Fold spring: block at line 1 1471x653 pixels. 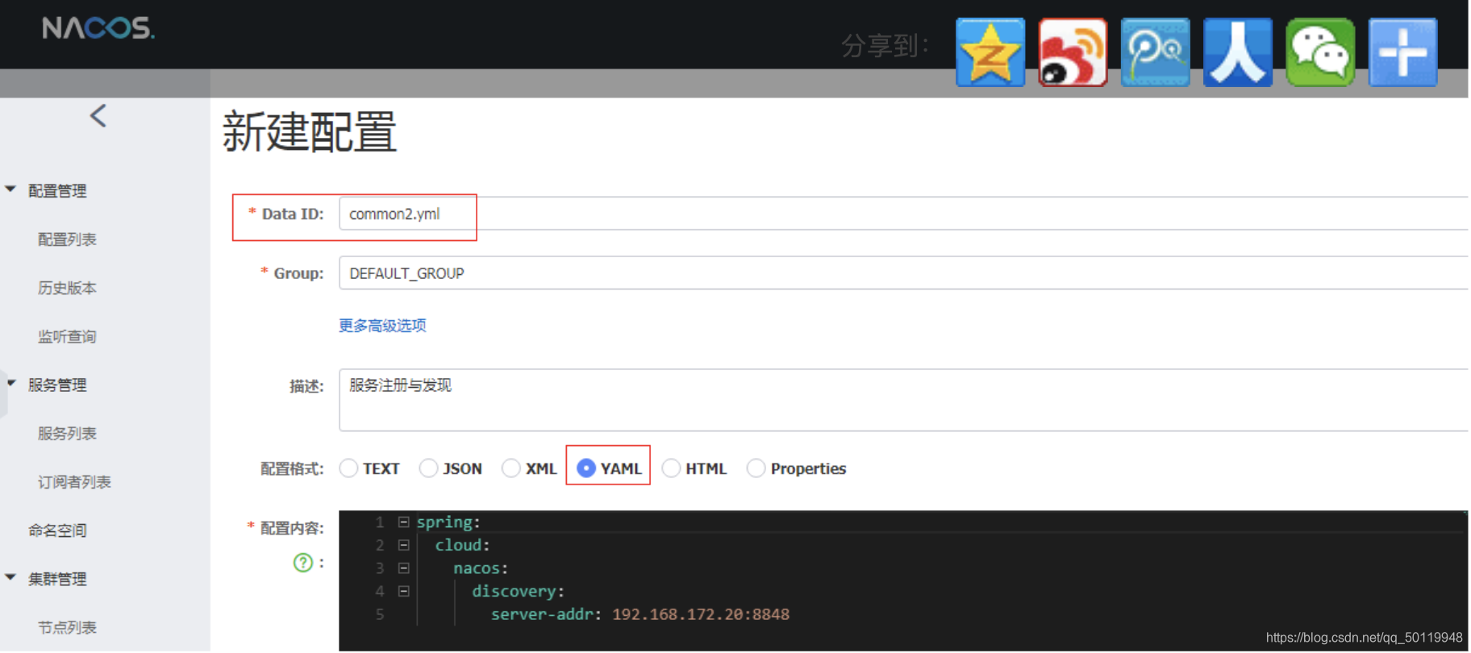coord(404,522)
